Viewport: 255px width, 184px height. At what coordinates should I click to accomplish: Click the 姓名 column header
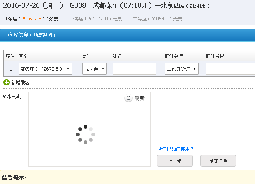coord(117,56)
